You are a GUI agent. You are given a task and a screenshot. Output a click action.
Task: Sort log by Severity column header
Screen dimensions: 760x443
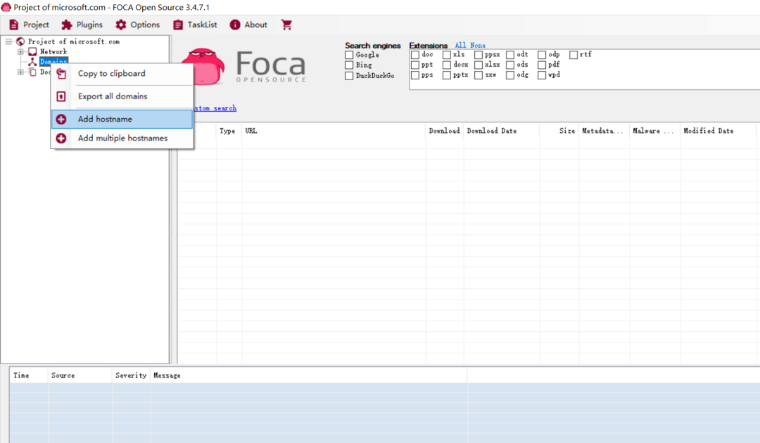pos(131,375)
